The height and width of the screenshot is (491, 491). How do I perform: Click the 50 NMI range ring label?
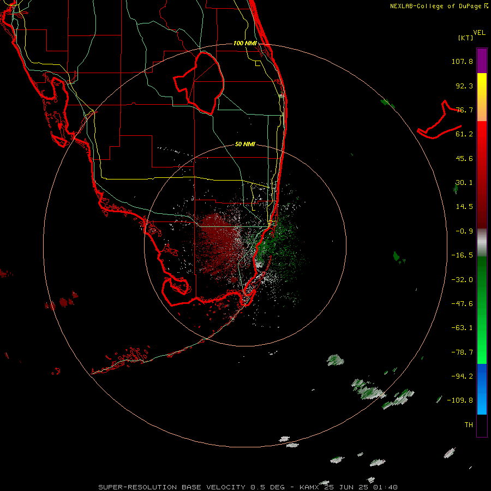click(245, 145)
